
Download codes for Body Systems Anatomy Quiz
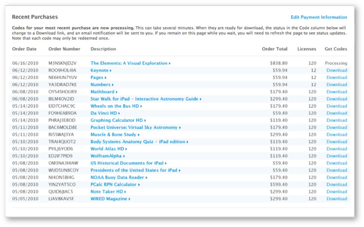[x=337, y=142]
